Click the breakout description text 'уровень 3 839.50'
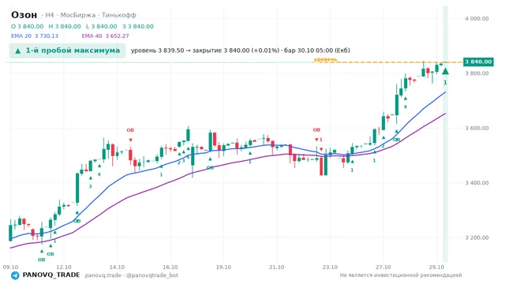 158,50
